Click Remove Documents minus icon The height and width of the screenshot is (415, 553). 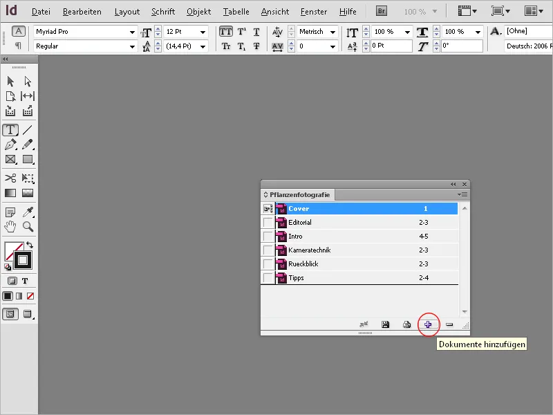click(449, 324)
